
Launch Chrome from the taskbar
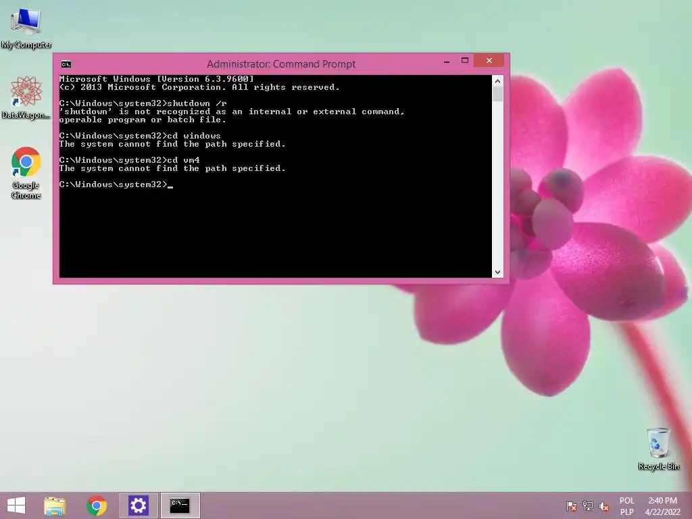(x=97, y=505)
